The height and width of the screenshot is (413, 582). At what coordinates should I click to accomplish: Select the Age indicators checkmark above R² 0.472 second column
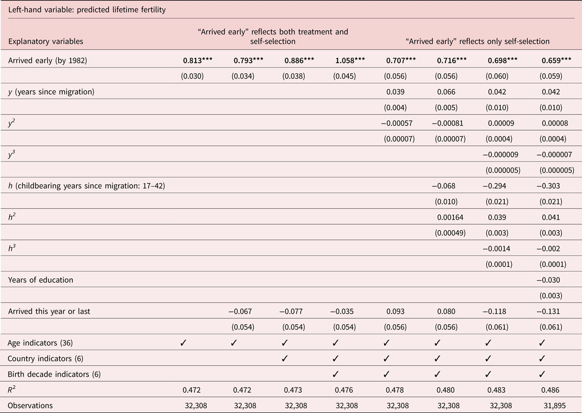pyautogui.click(x=234, y=343)
